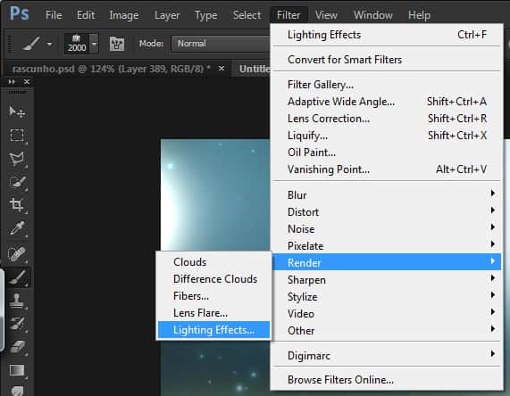Expand the Video submenu

click(x=387, y=313)
